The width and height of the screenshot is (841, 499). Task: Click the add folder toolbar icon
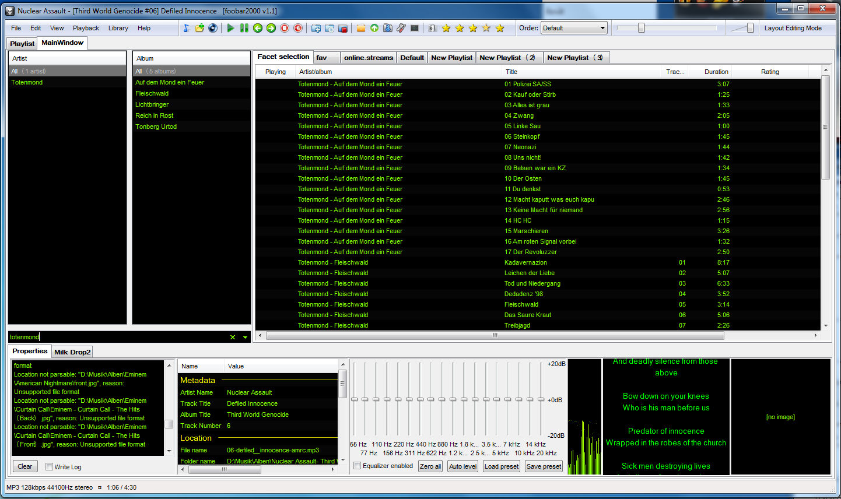tap(199, 28)
